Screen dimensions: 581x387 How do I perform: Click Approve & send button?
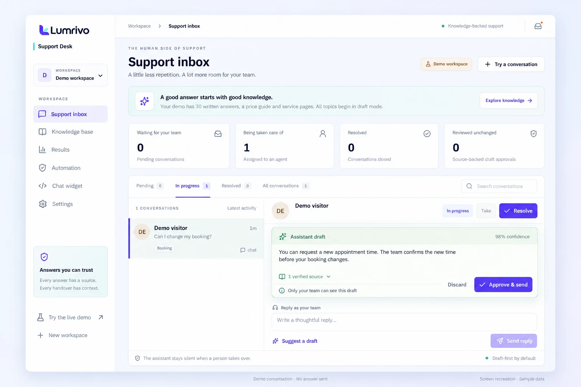(x=503, y=285)
